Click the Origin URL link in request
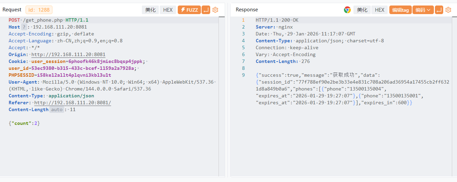This screenshot has height=182, width=457. (68, 55)
